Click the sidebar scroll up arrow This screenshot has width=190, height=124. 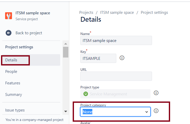click(66, 44)
